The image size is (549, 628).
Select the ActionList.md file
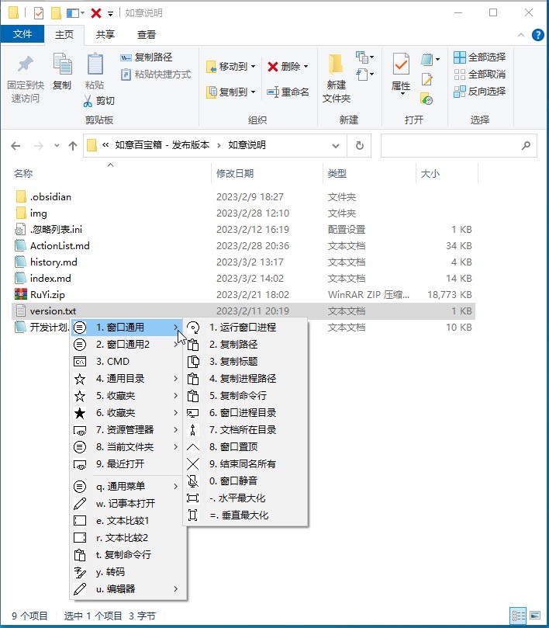tap(60, 245)
